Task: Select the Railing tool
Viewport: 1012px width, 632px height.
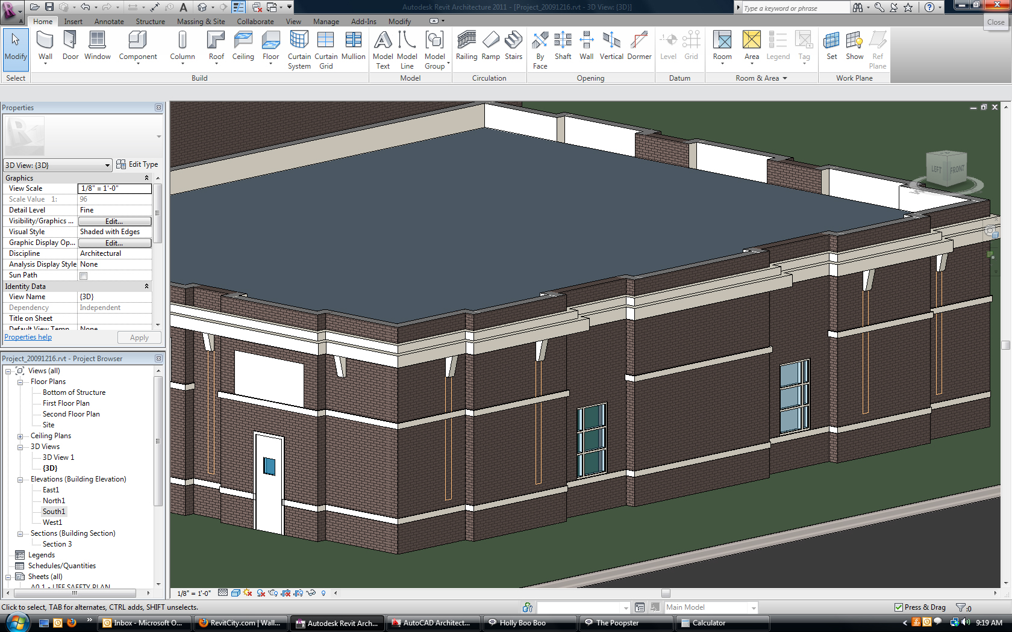Action: click(466, 46)
